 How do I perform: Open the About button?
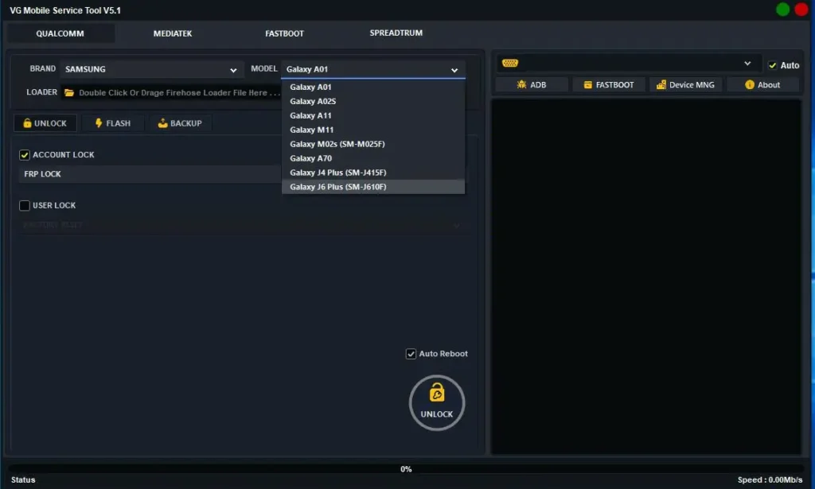[x=762, y=84]
